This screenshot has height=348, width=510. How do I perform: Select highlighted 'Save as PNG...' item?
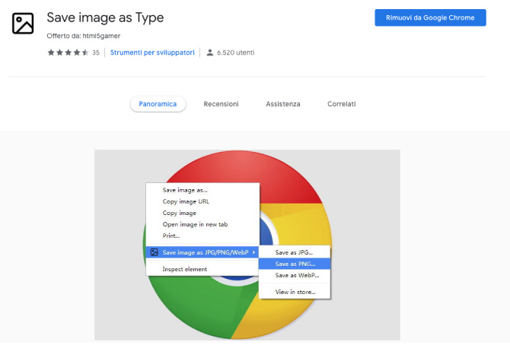point(295,264)
